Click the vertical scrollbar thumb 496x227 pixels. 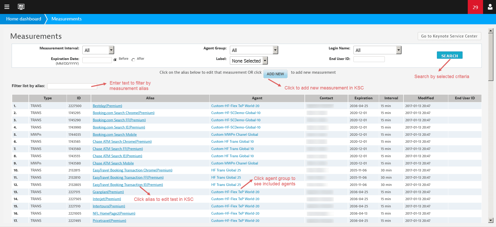491,57
